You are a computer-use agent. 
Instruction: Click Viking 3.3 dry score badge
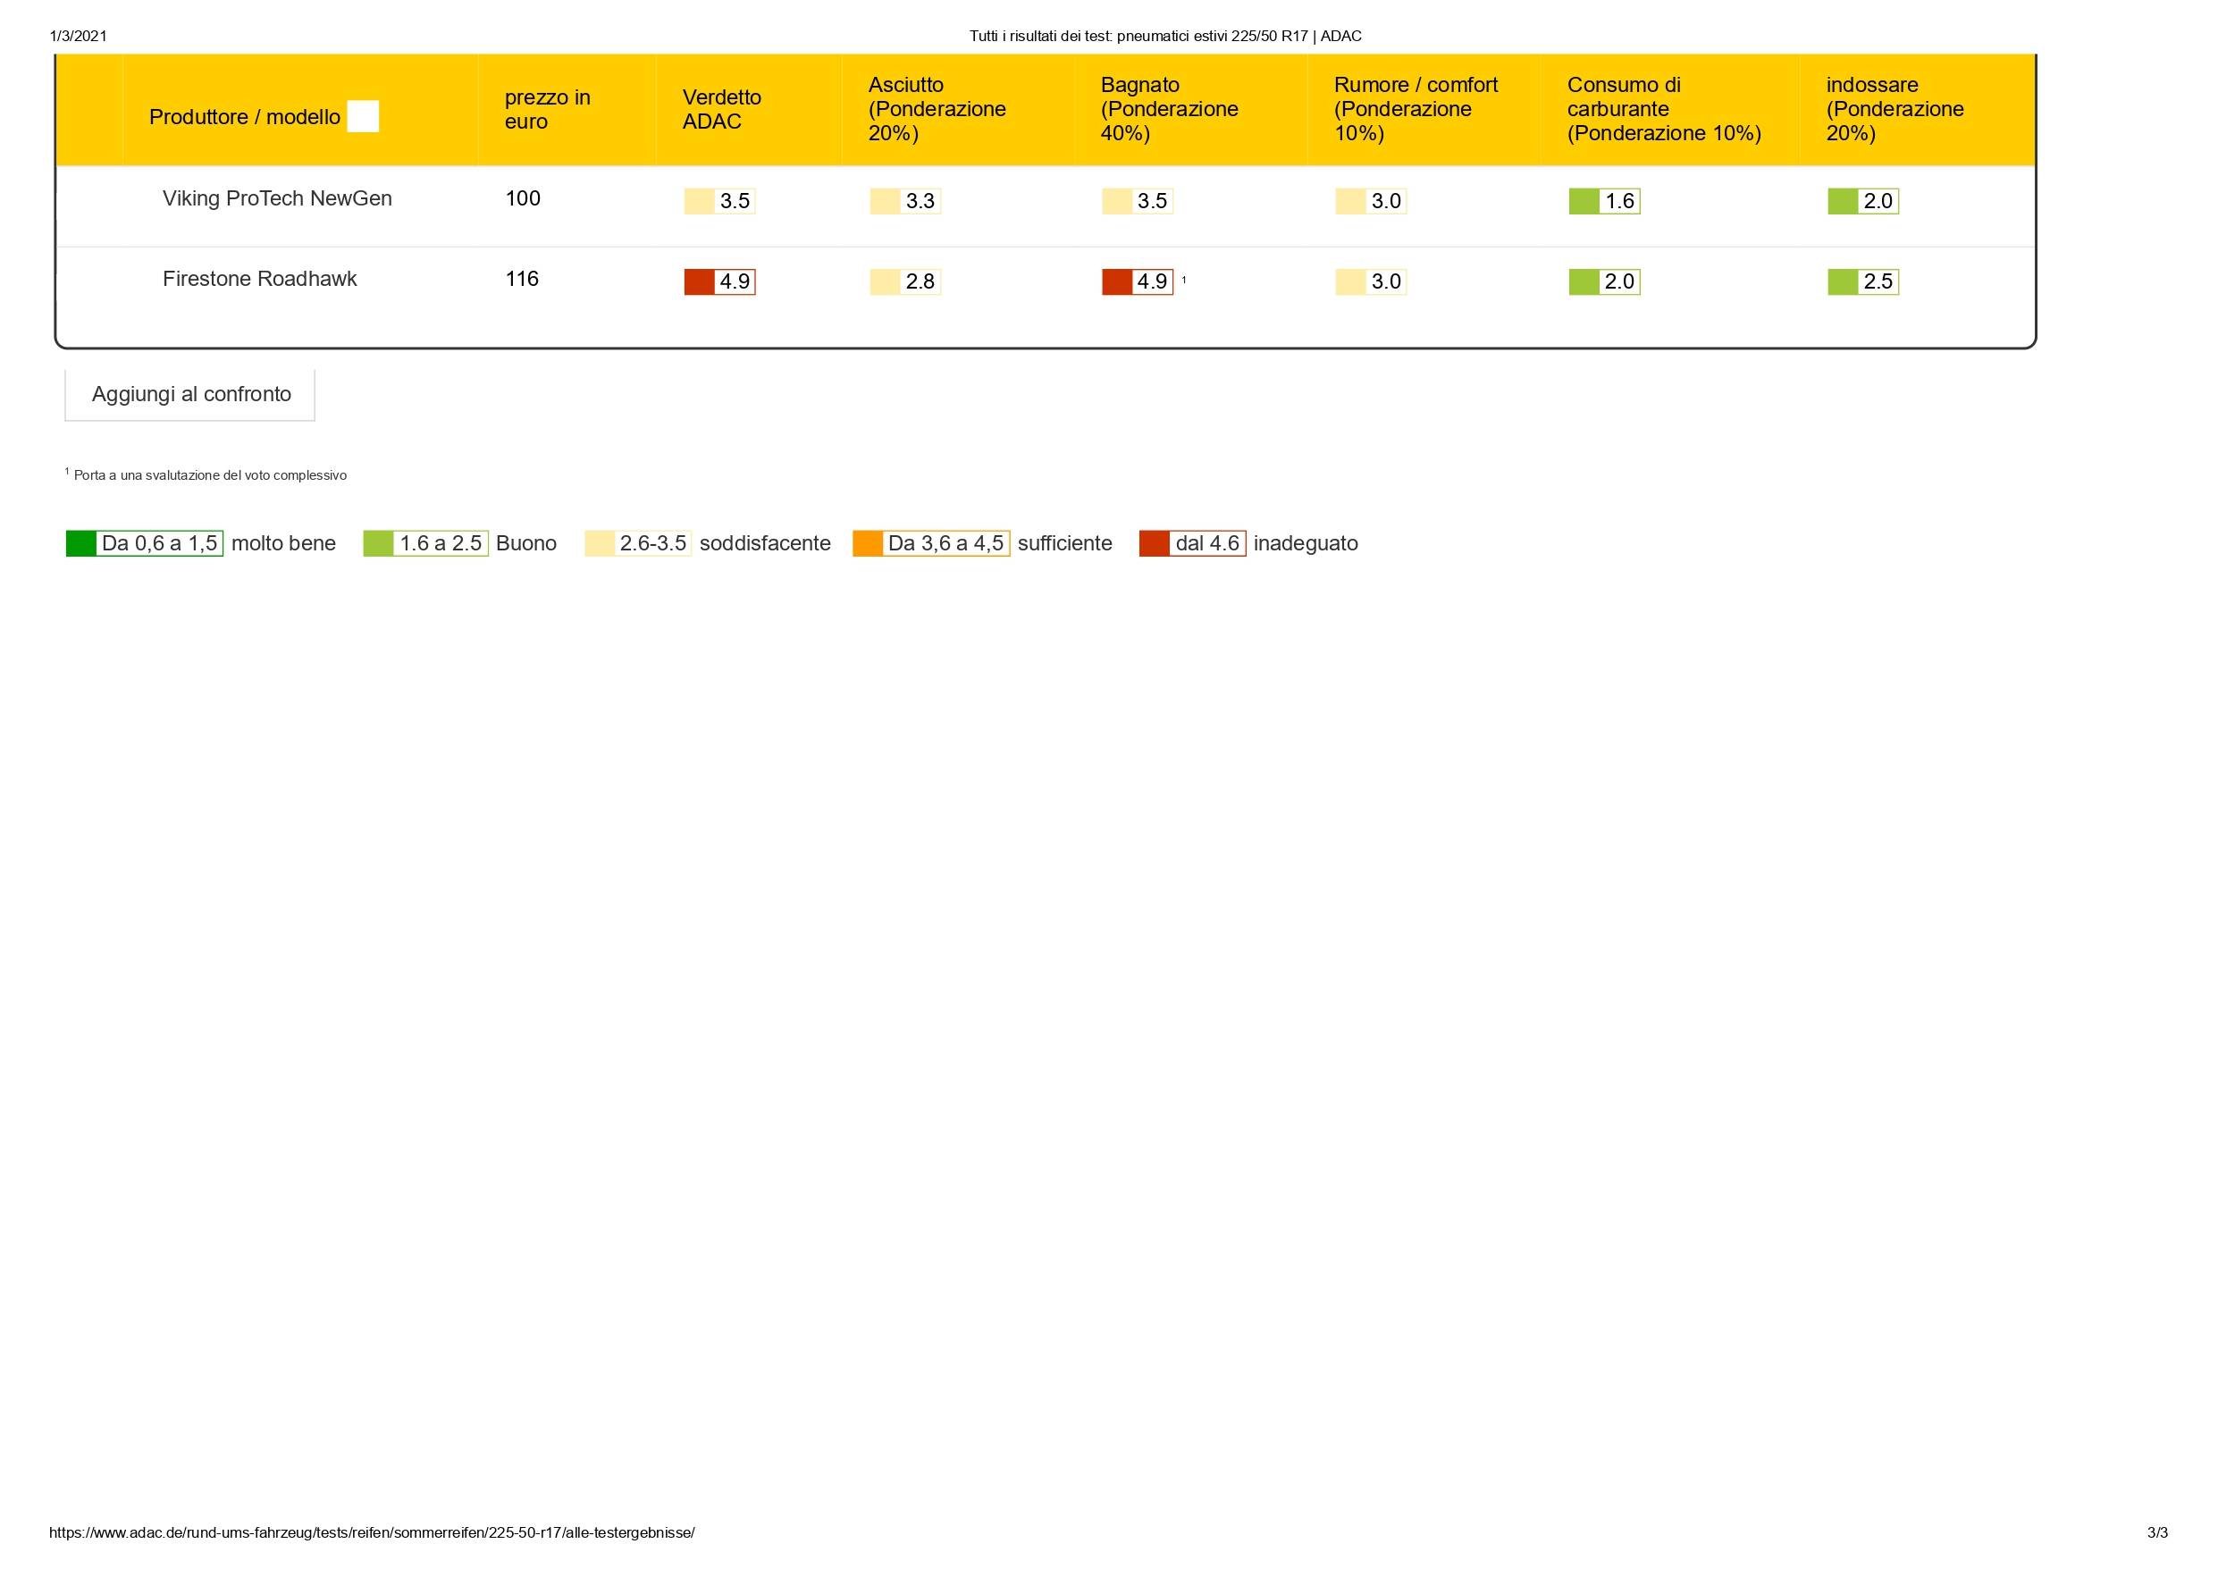click(x=905, y=201)
